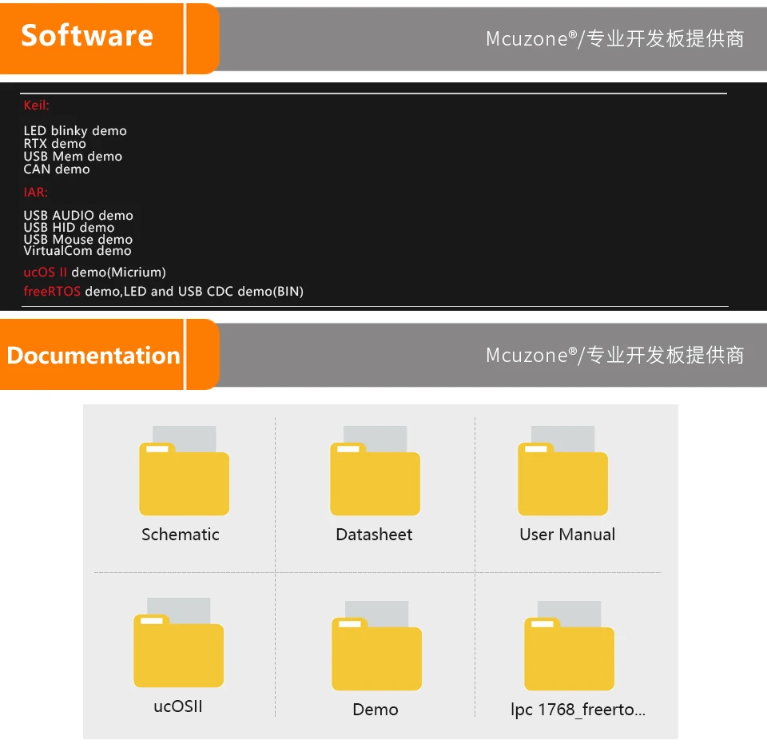Click 'demo(Micrium)' text
This screenshot has height=752, width=767.
click(119, 272)
